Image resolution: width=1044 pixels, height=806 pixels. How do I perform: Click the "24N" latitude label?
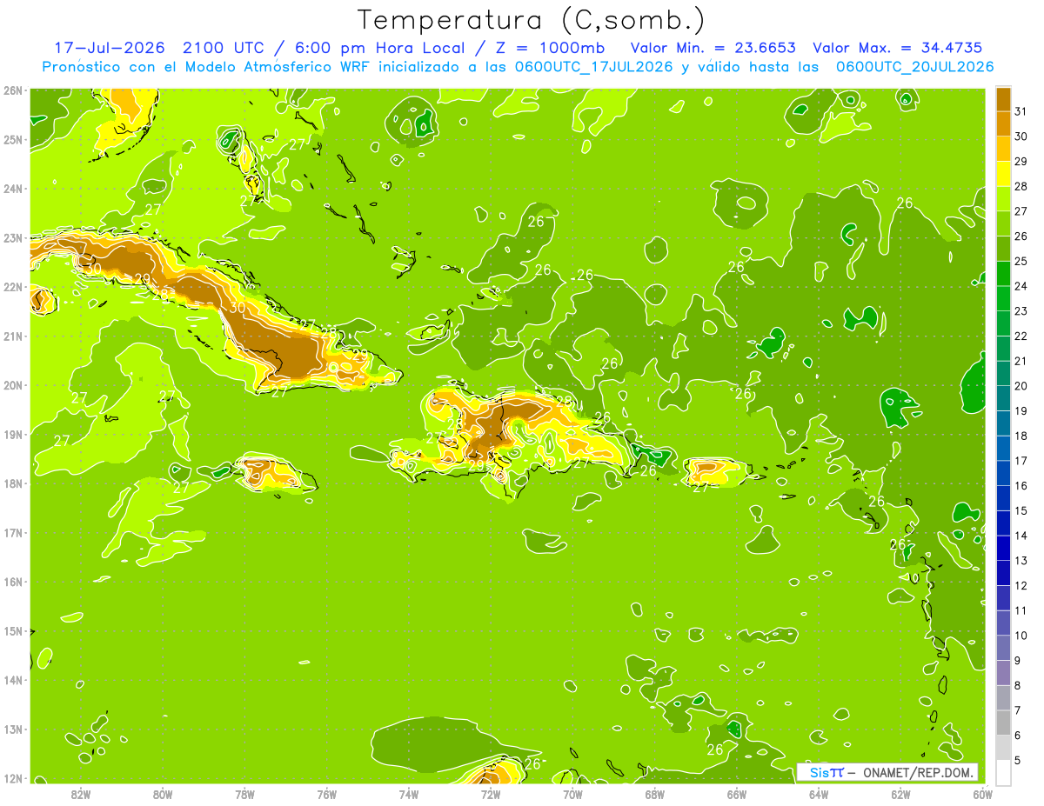point(14,189)
